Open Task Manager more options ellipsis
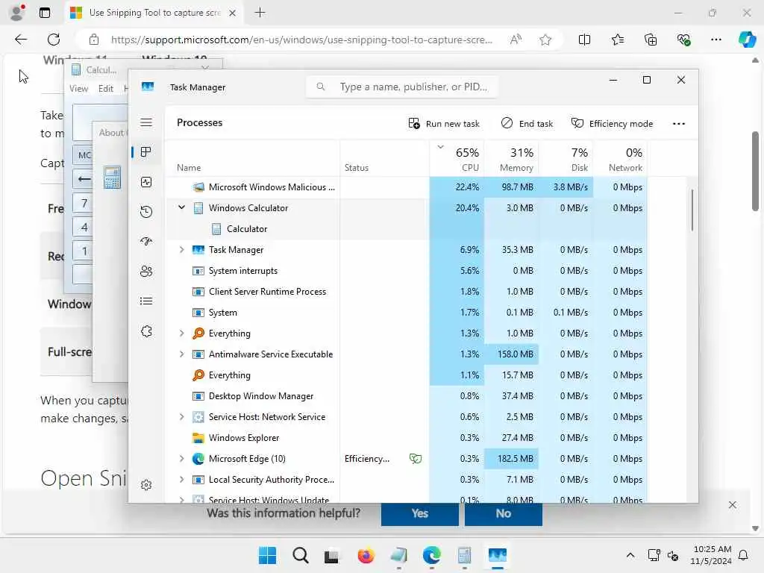Screen dimensions: 764x573 (x=679, y=124)
